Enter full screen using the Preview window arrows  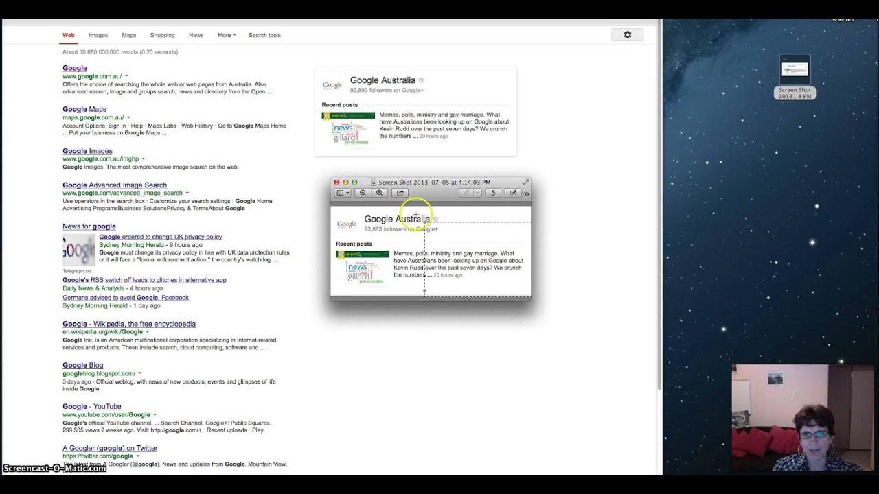point(526,182)
